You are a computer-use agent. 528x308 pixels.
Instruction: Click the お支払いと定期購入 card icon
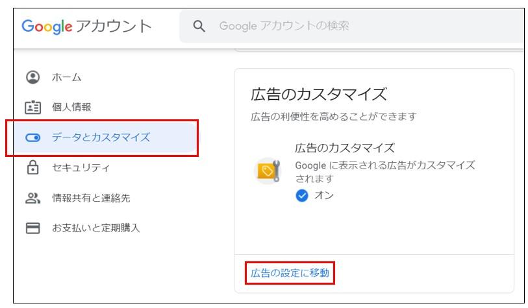click(32, 228)
